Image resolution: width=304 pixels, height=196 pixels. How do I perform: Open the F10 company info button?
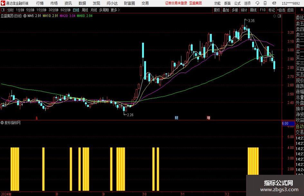pos(263,10)
